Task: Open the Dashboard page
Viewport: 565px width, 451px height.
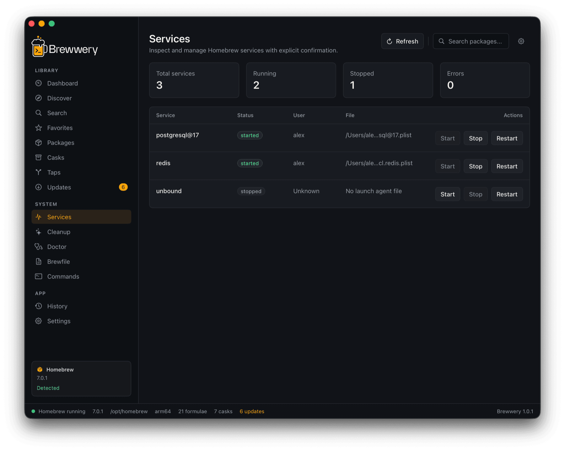Action: click(x=81, y=83)
